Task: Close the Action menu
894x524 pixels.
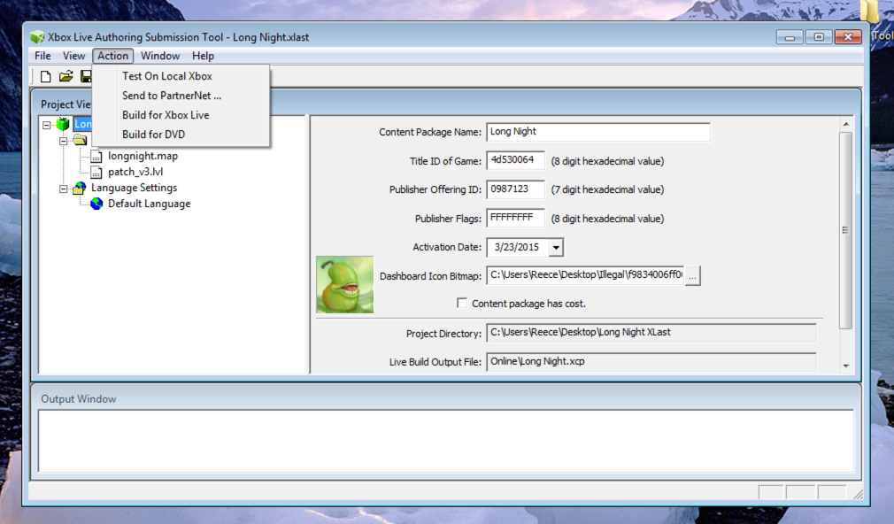Action: click(113, 56)
